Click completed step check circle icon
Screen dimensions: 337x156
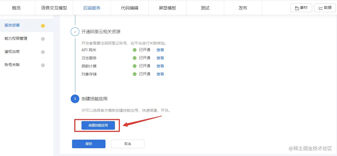pos(75,32)
